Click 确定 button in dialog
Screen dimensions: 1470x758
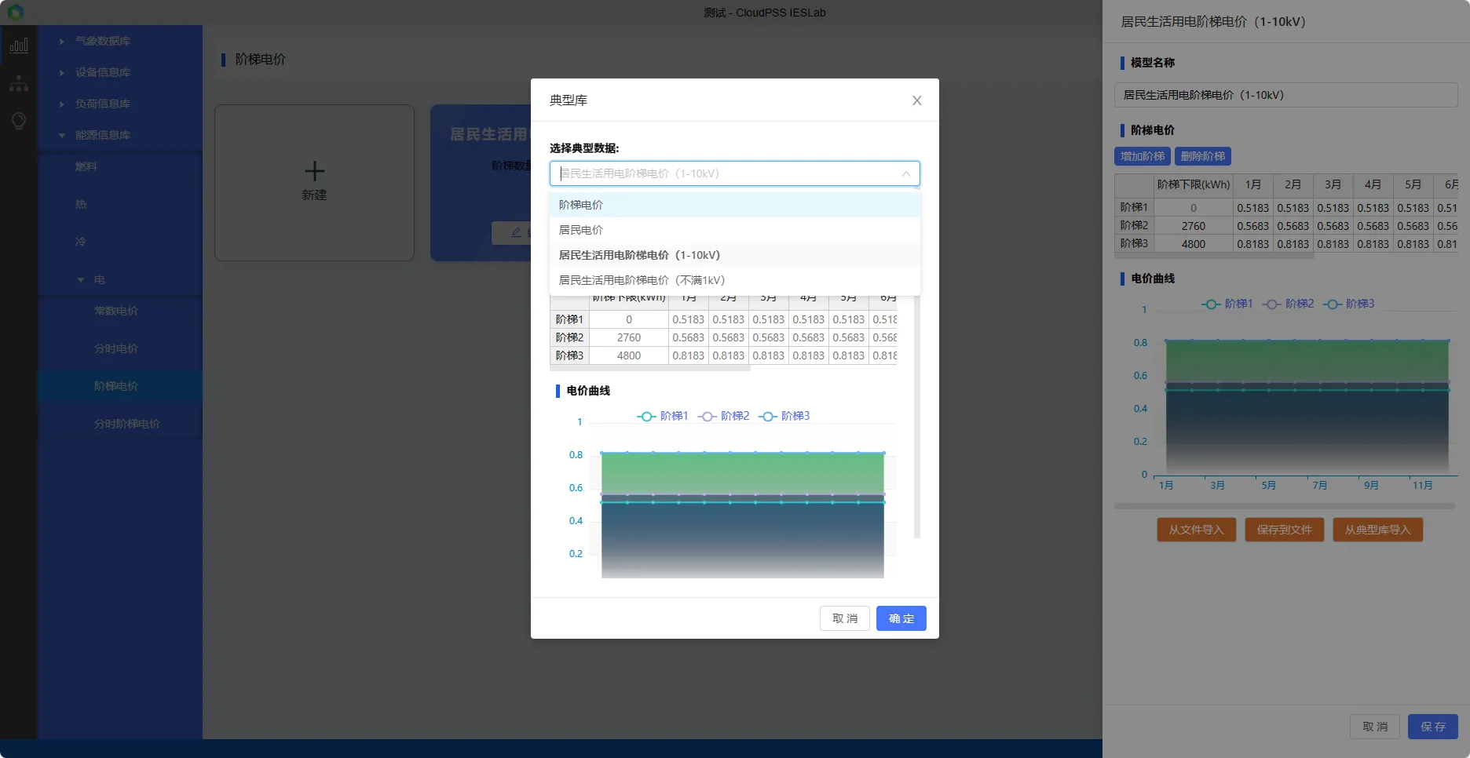[901, 618]
